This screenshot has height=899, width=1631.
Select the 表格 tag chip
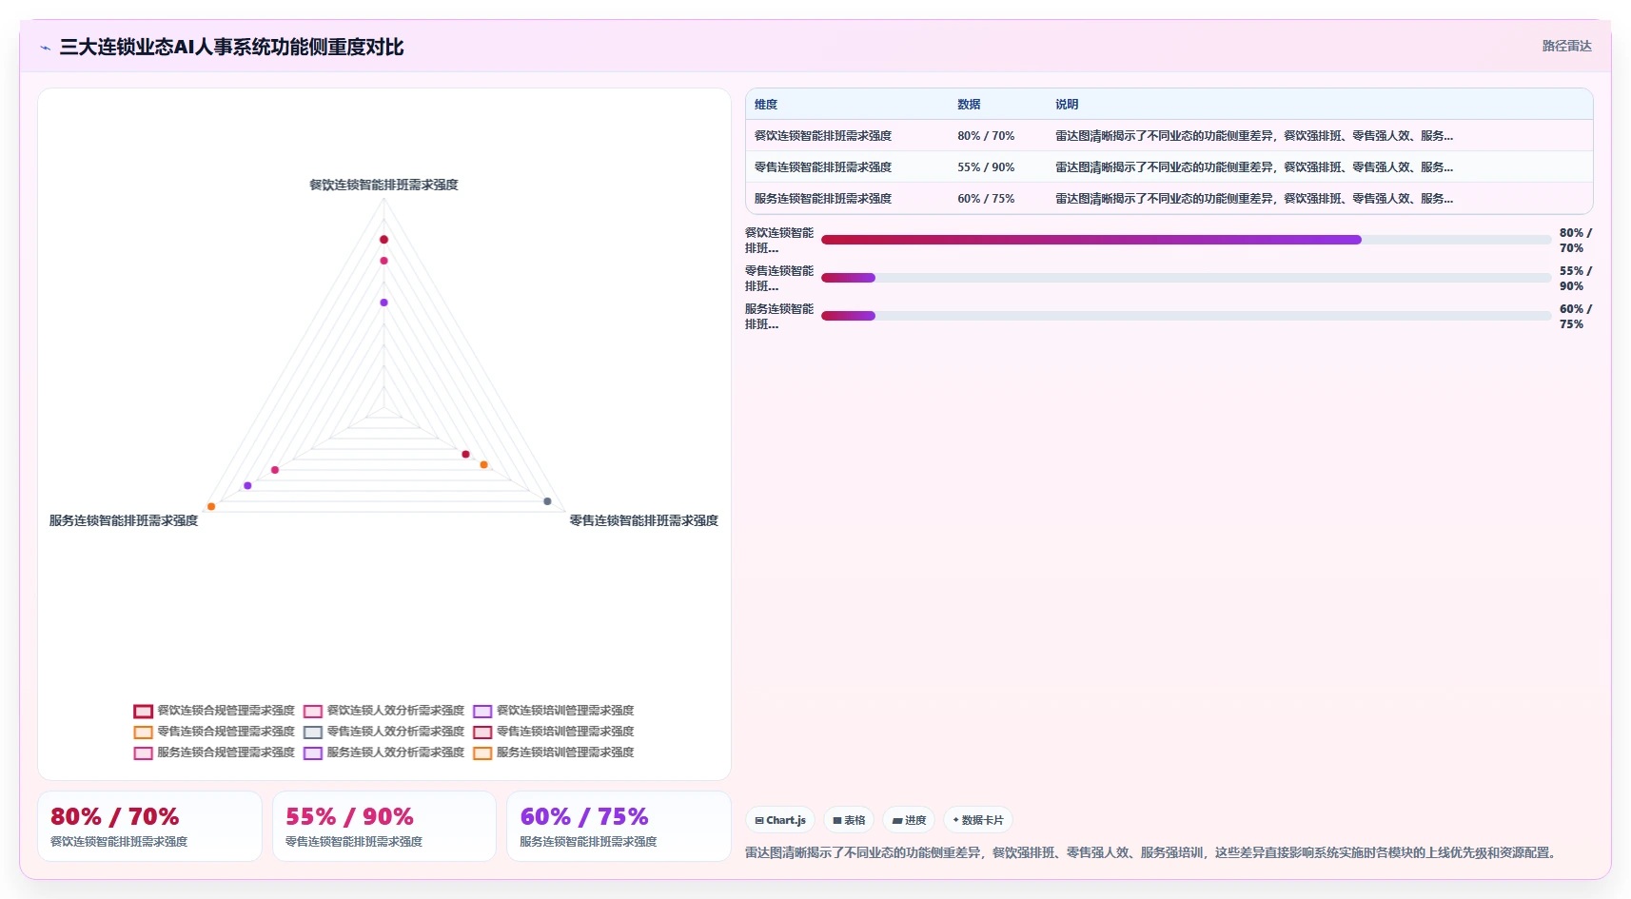pyautogui.click(x=849, y=820)
